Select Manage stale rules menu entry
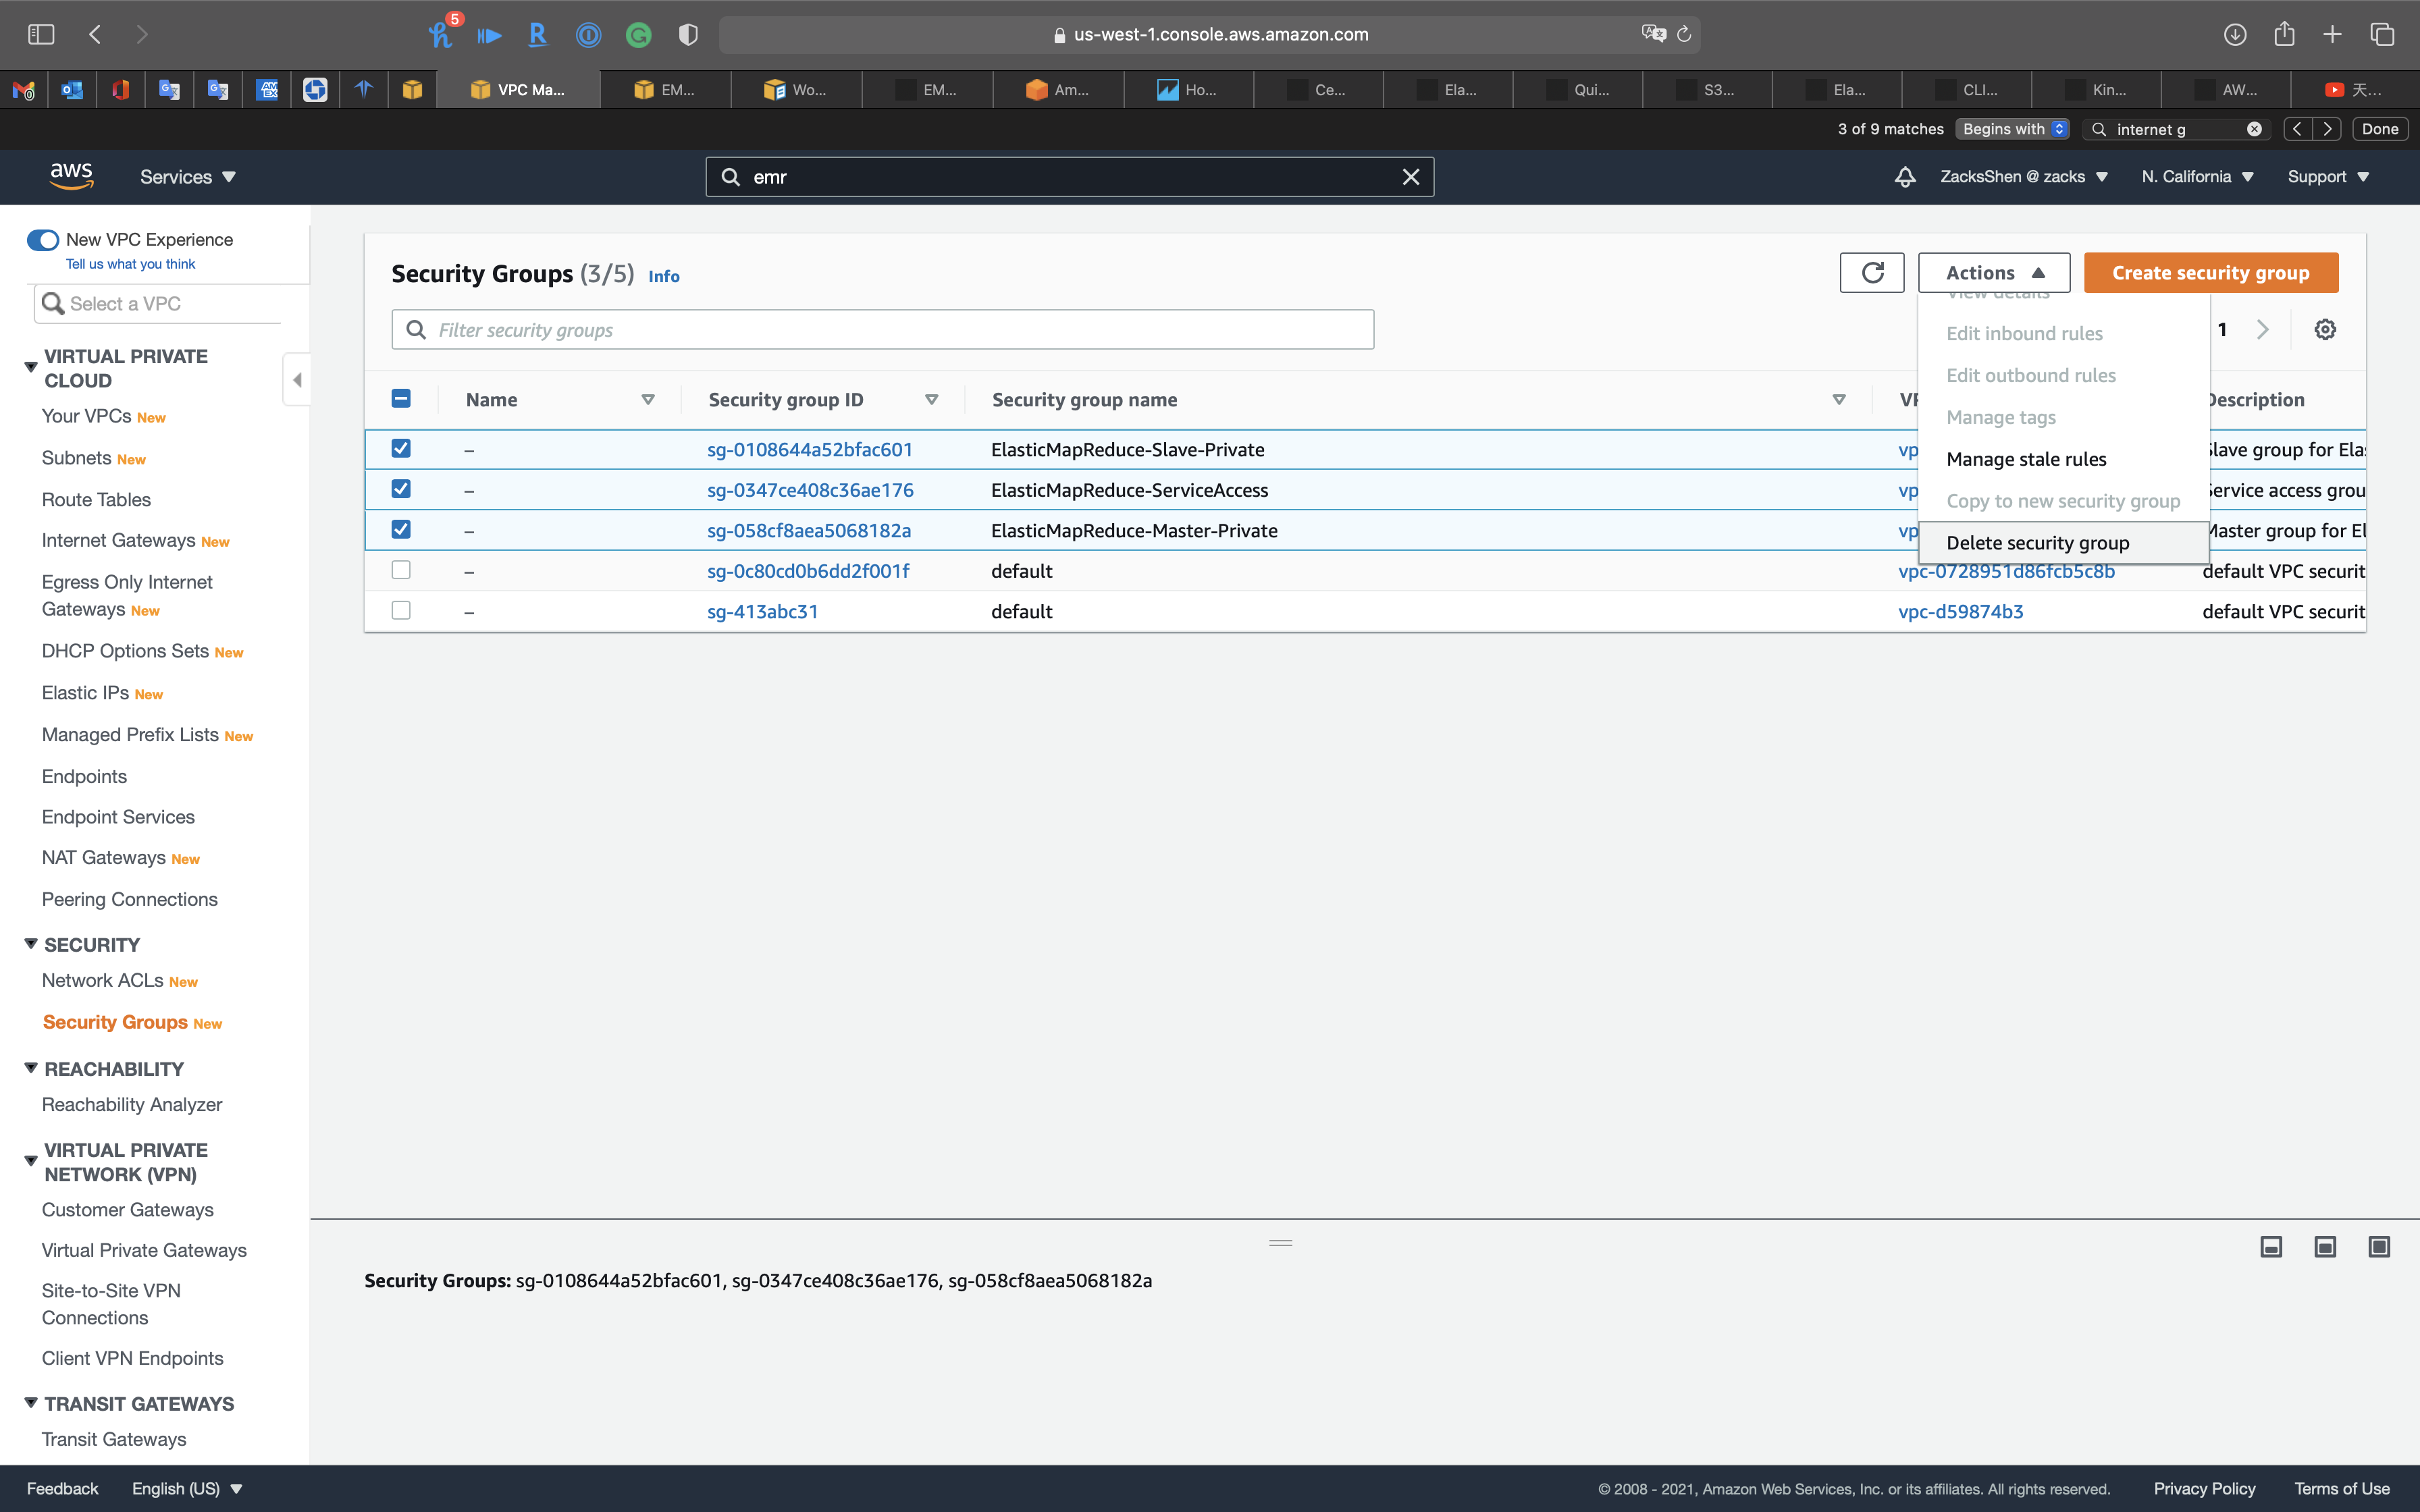 pos(2026,459)
